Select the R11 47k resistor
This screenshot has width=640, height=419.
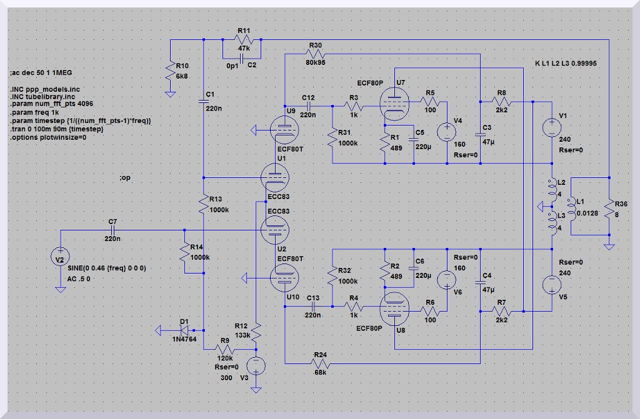click(243, 40)
